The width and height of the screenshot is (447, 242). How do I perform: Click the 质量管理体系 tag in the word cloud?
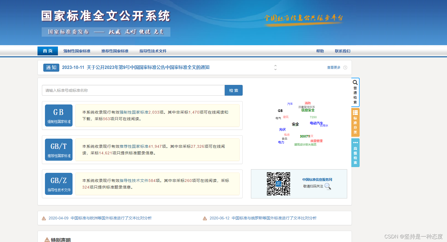point(307,107)
